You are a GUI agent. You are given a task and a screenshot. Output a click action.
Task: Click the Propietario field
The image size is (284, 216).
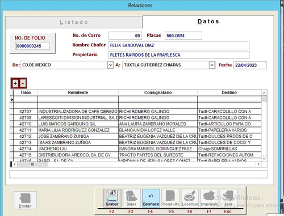pos(179,55)
